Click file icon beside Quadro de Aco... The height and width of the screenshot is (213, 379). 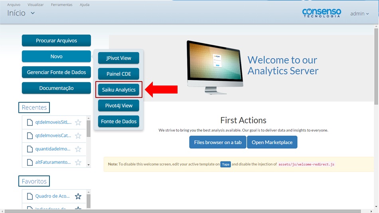(x=30, y=196)
